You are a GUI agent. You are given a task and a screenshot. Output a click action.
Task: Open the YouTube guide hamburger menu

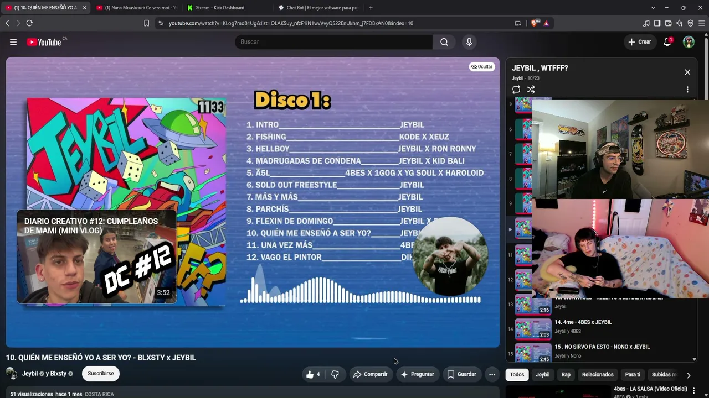tap(13, 42)
